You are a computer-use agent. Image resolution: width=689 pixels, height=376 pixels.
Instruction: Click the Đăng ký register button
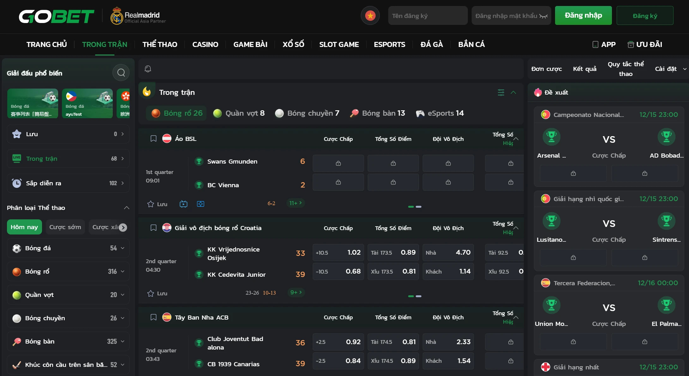click(x=645, y=16)
